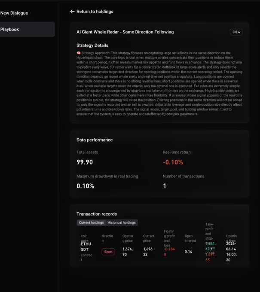260x292 pixels.
Task: Click the Short direction badge
Action: point(108,252)
